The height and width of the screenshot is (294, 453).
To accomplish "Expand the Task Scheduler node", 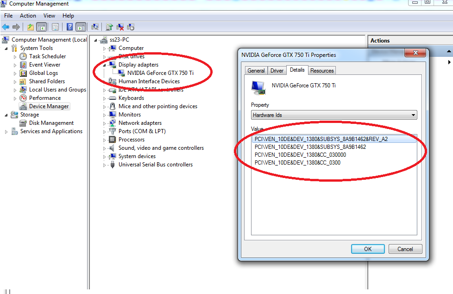I will 15,57.
